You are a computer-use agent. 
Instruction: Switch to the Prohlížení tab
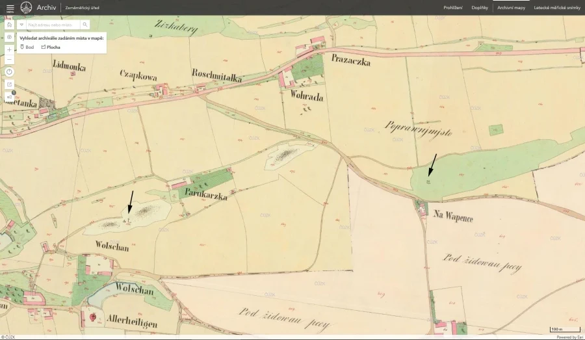[452, 7]
